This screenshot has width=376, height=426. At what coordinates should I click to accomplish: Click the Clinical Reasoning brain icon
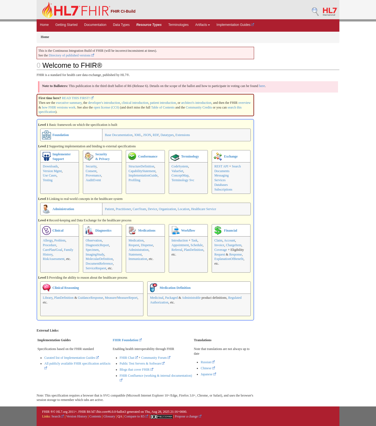click(x=47, y=288)
